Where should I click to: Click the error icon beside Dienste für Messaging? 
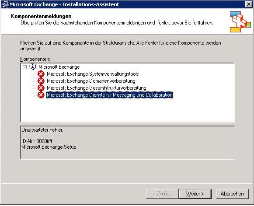(x=41, y=95)
